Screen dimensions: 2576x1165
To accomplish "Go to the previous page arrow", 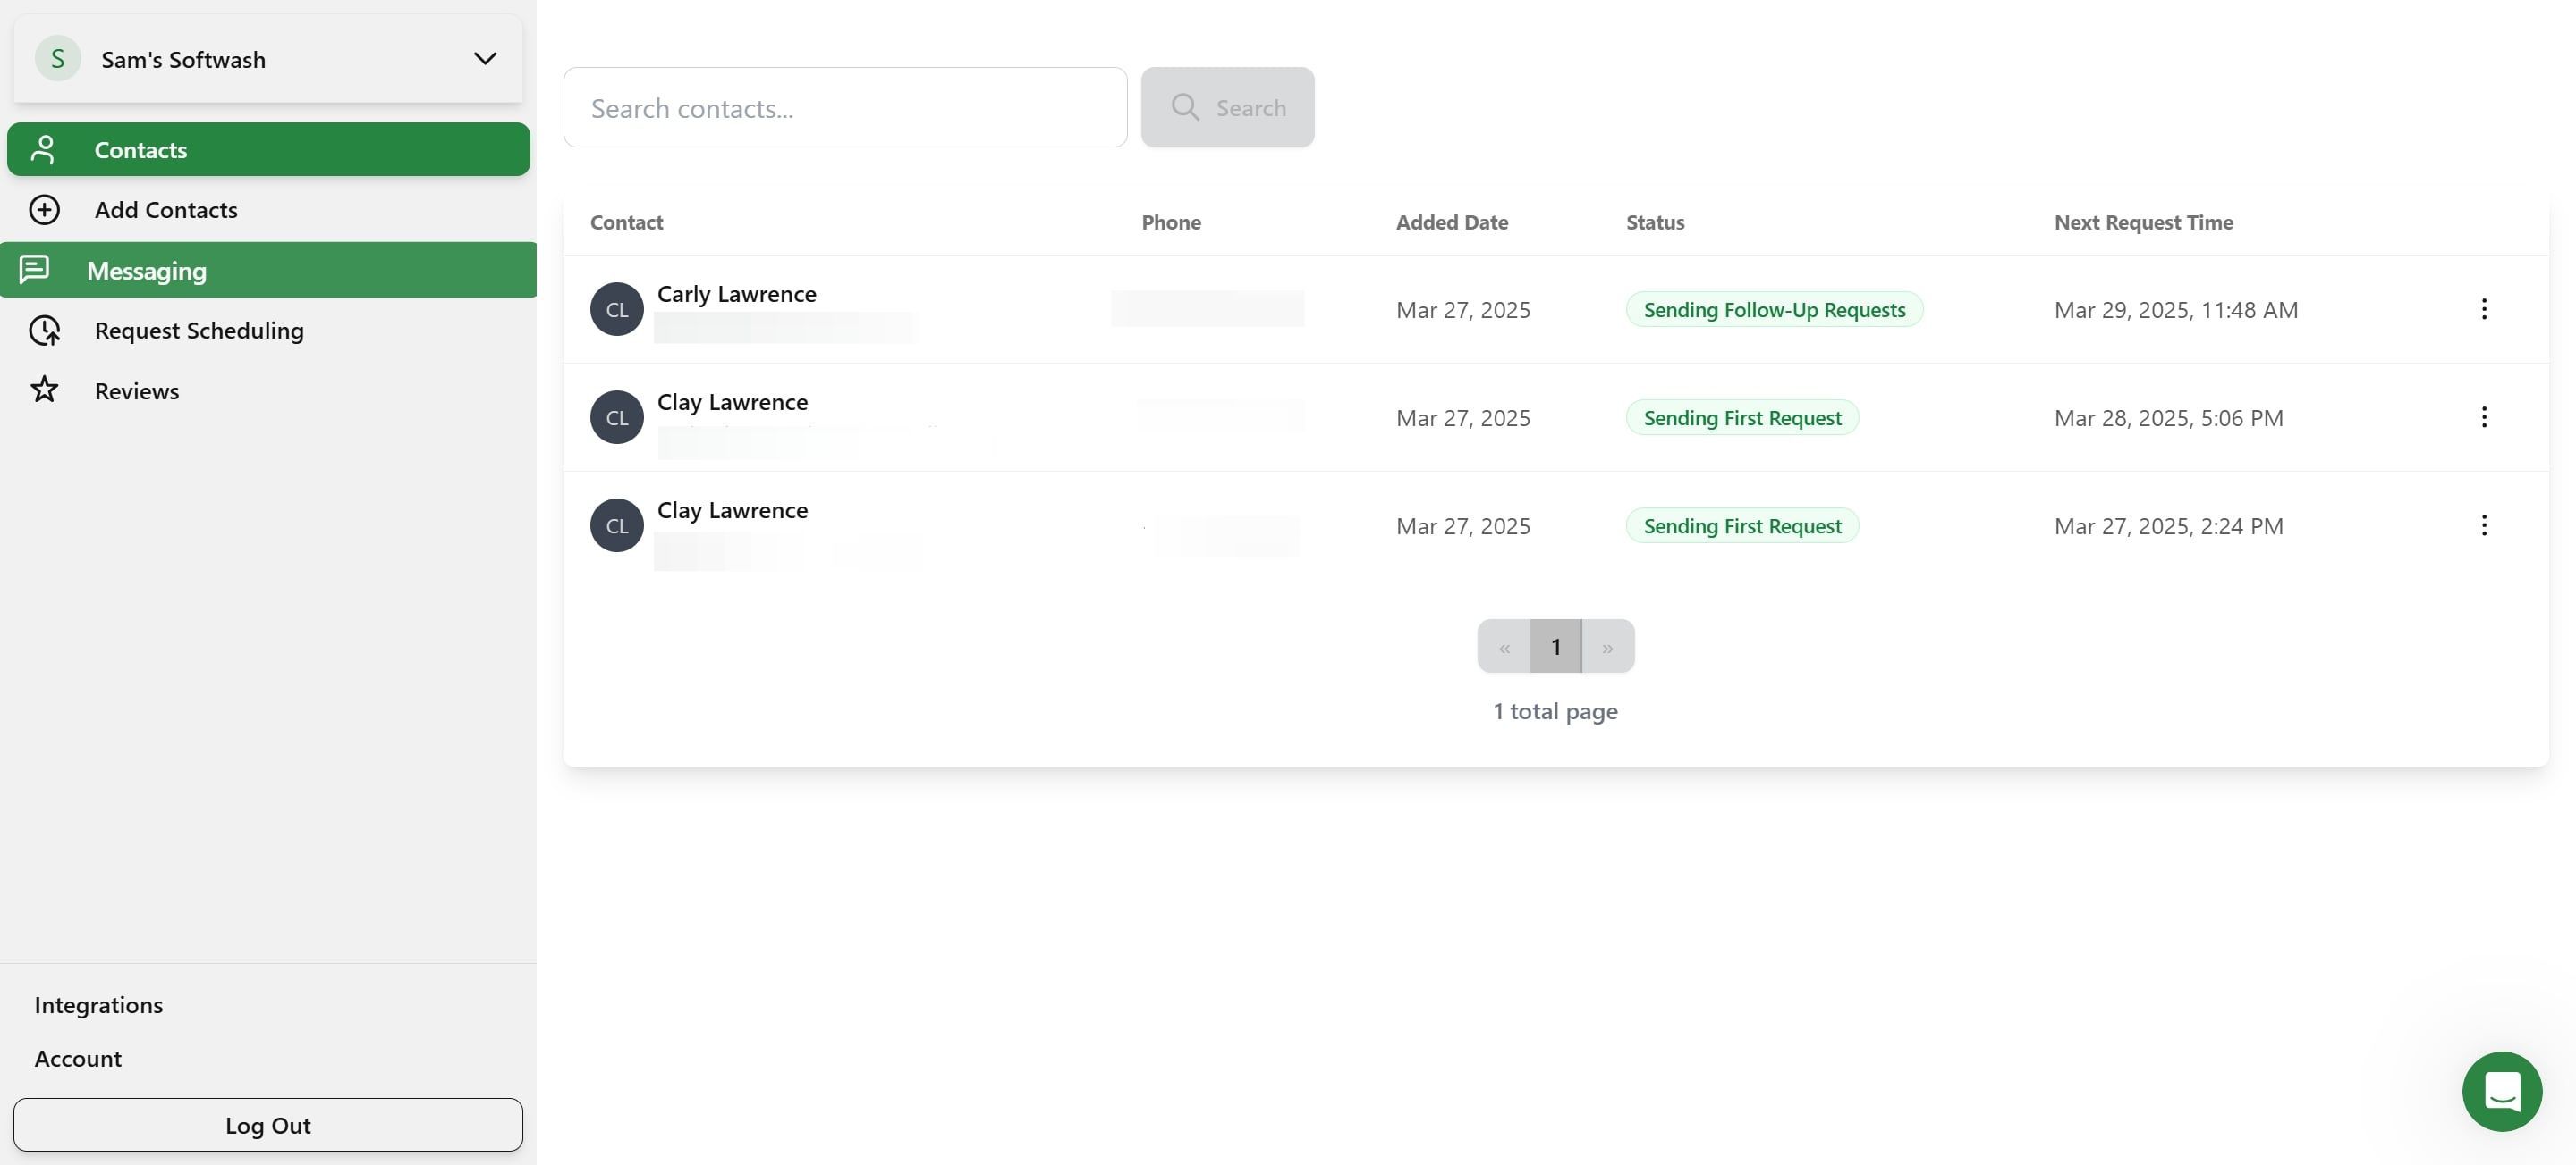I will [1503, 647].
